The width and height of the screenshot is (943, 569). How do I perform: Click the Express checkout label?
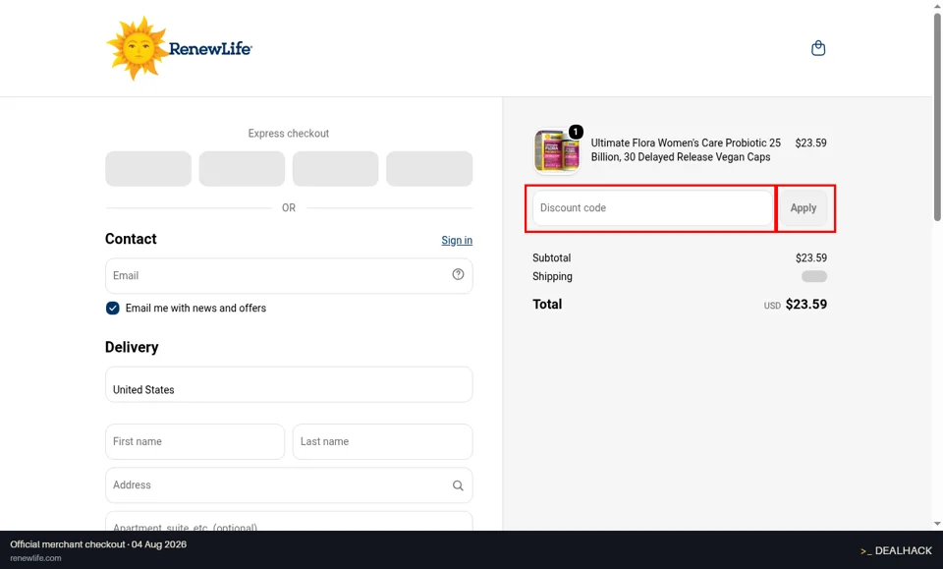point(289,134)
